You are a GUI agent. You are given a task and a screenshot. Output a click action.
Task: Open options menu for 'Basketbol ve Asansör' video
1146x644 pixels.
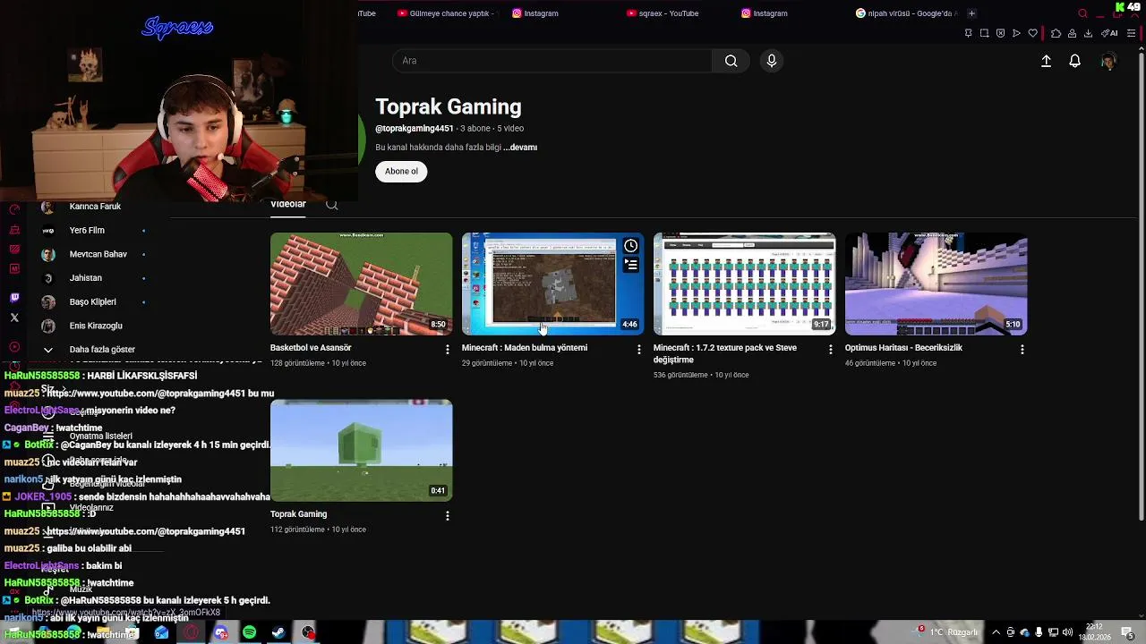tap(448, 350)
